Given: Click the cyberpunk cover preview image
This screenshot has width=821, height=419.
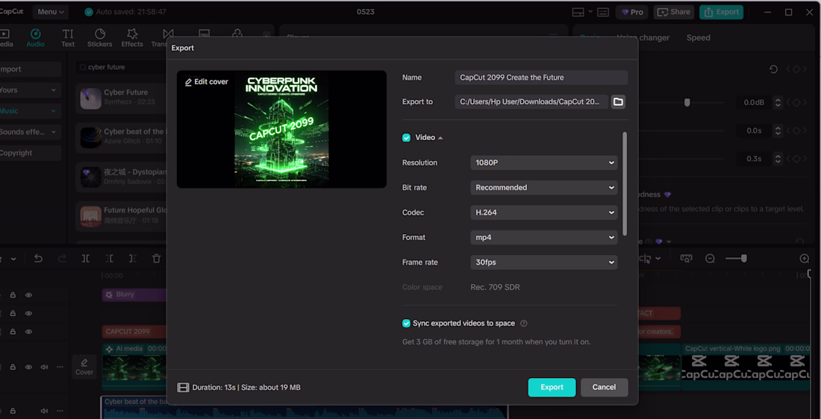Looking at the screenshot, I should (281, 129).
